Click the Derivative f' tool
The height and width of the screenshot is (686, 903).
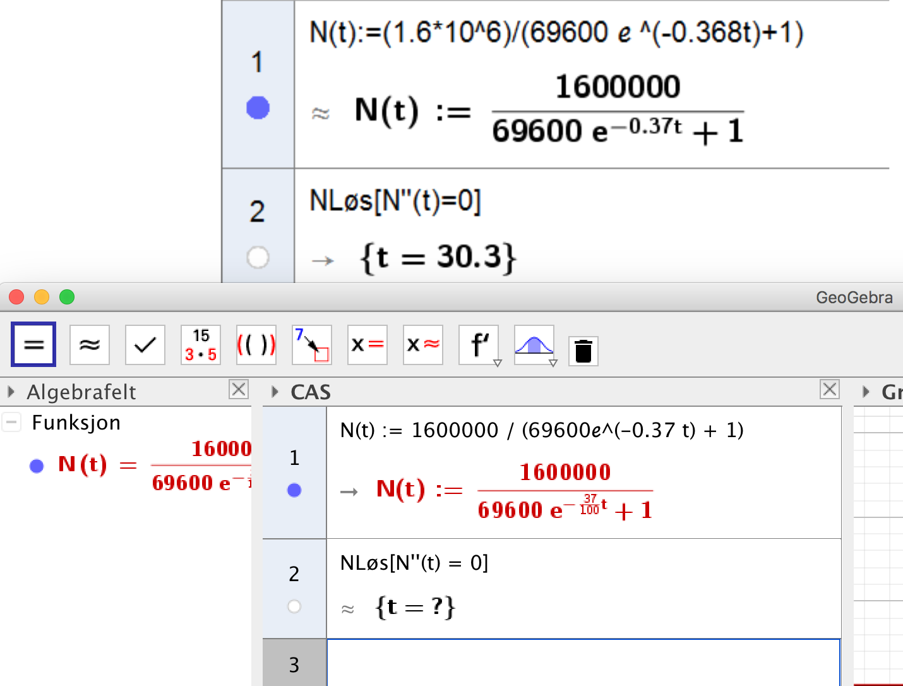click(479, 344)
